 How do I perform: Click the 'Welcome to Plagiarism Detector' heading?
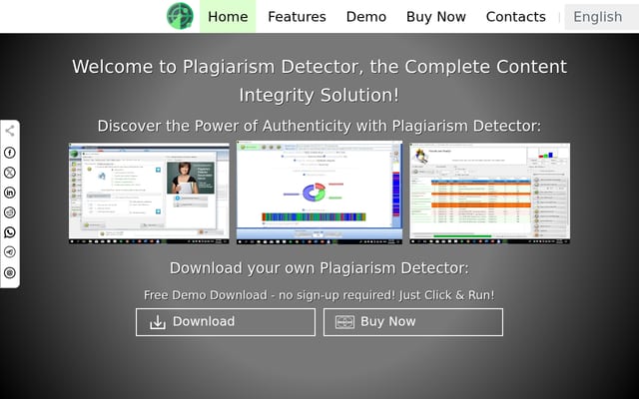319,81
